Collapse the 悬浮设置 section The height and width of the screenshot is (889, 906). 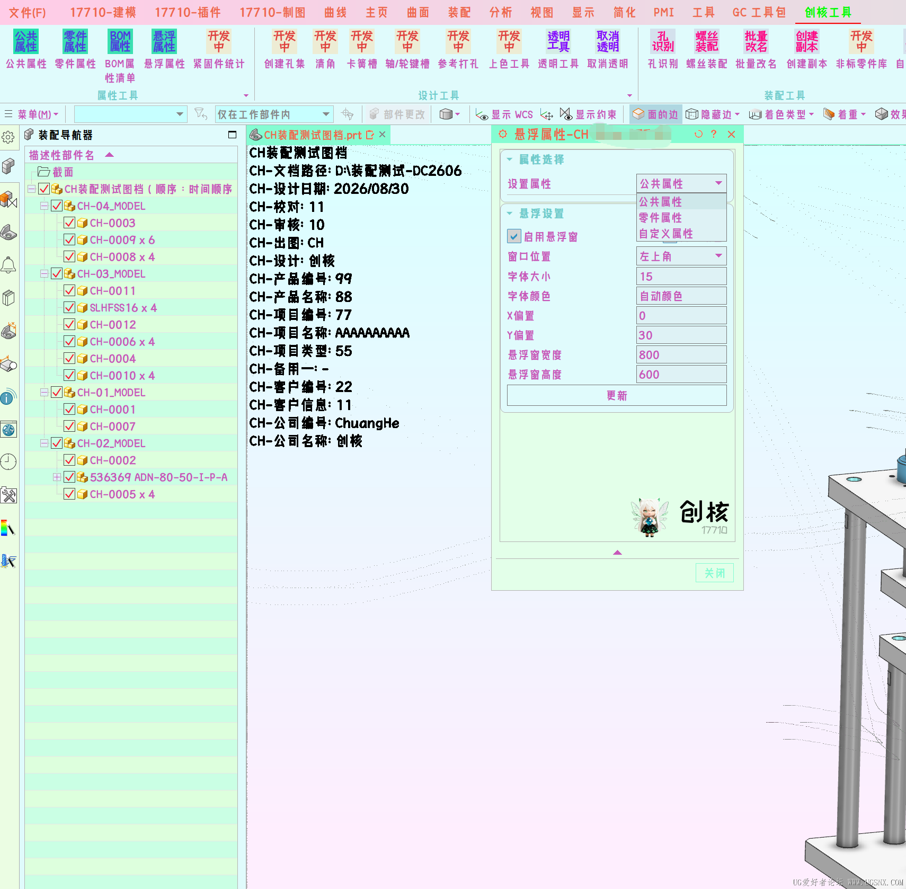pyautogui.click(x=510, y=214)
